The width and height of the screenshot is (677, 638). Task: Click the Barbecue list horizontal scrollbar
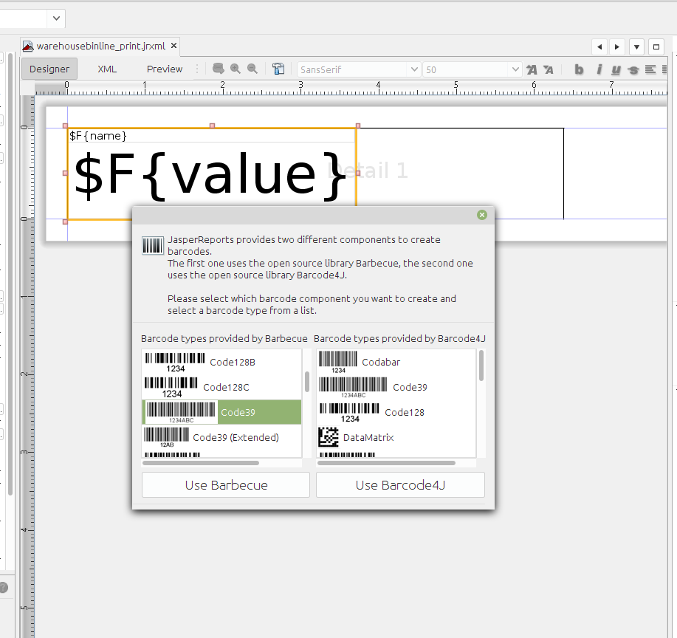click(201, 463)
